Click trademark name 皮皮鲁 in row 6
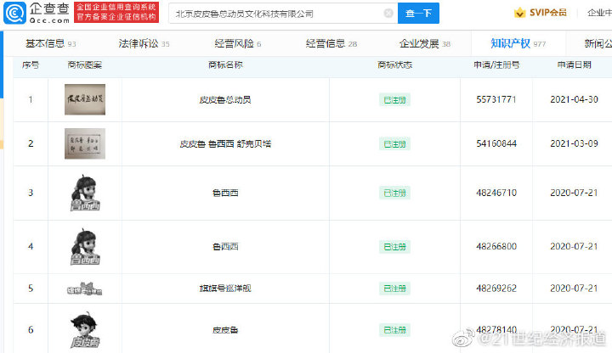 click(x=225, y=330)
